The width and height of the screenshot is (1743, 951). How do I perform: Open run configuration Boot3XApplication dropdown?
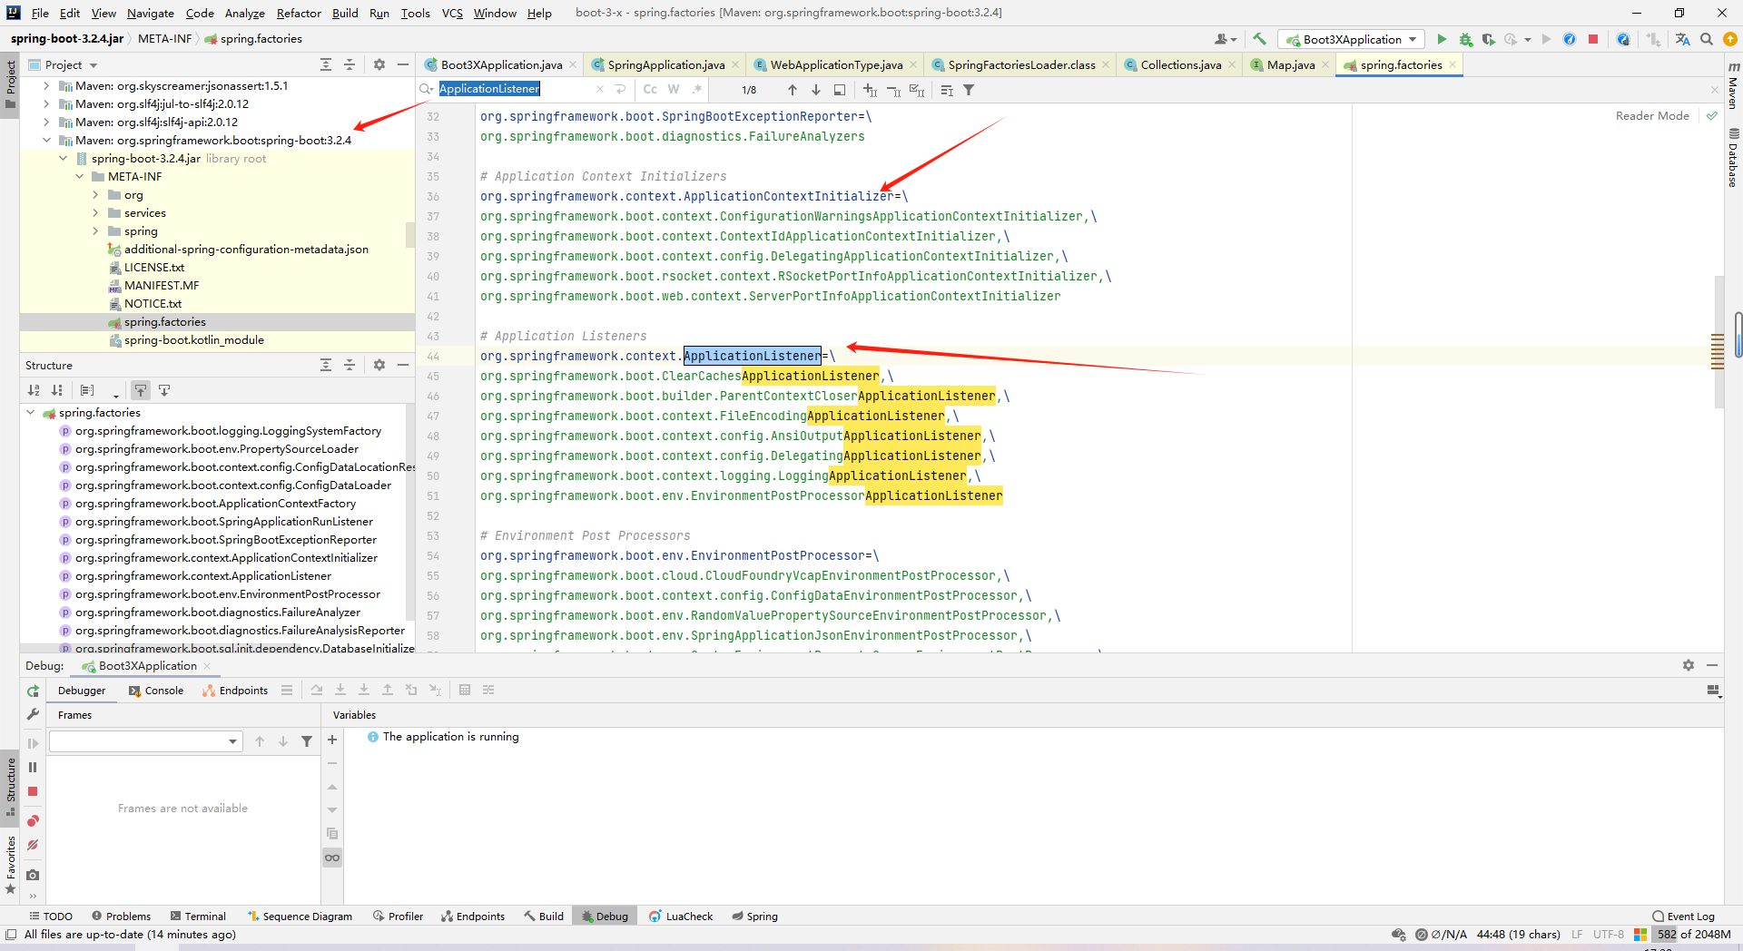click(1352, 39)
